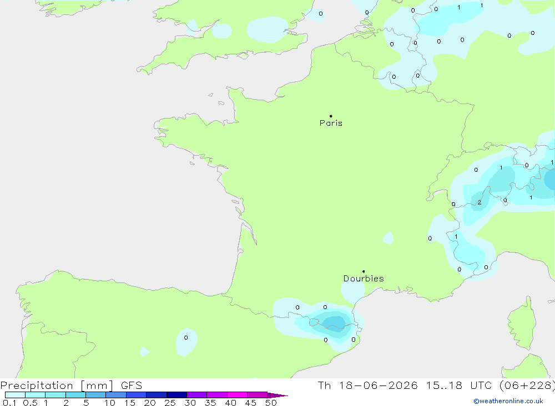Click the 1 mm value near the French Riviera
This screenshot has width=555, height=406.
point(456,237)
